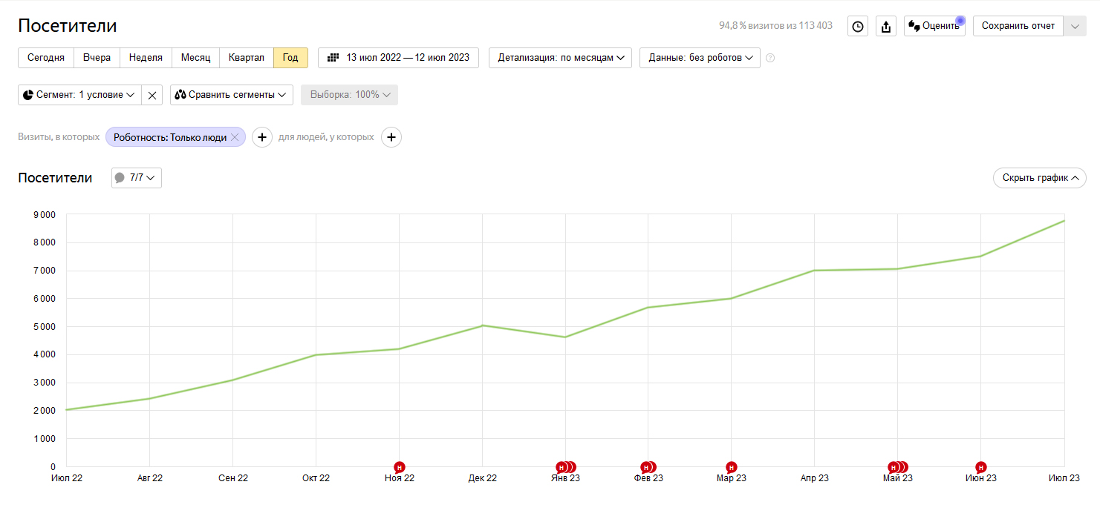Open the date range calendar picker
Screen dimensions: 1100x519
point(398,58)
